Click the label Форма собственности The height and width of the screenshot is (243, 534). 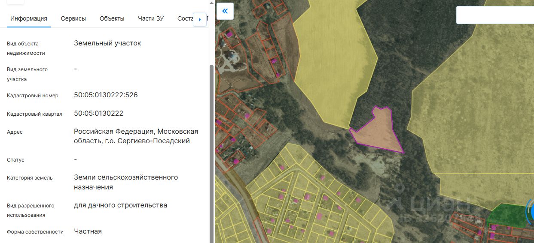coord(35,232)
